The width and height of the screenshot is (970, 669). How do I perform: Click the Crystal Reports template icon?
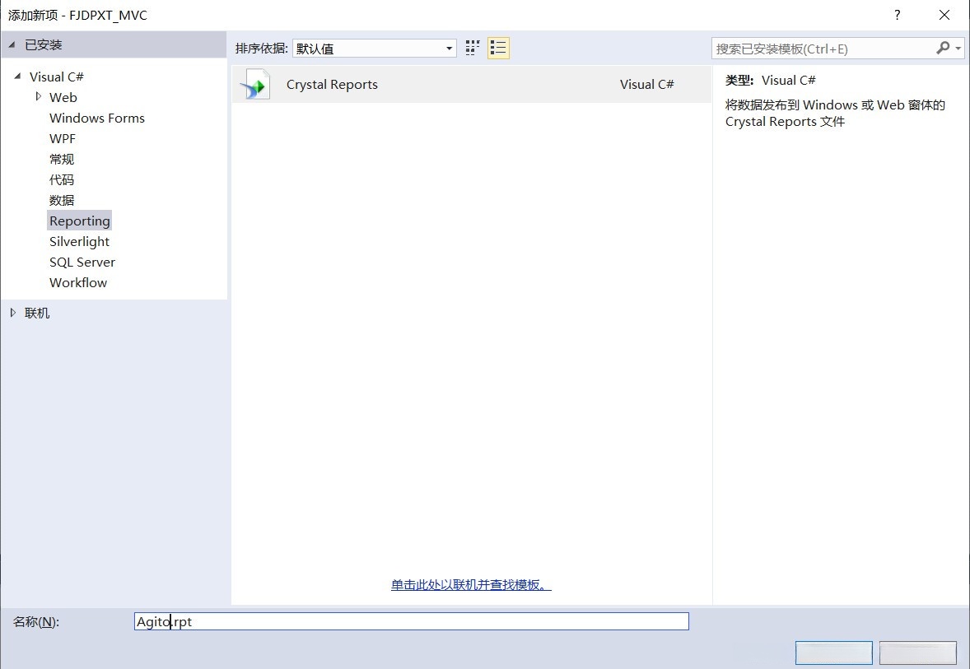[256, 85]
